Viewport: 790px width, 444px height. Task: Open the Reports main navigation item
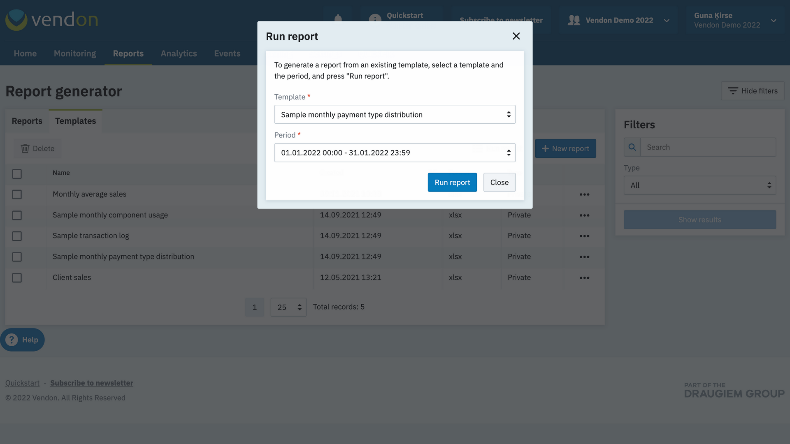[x=128, y=53]
